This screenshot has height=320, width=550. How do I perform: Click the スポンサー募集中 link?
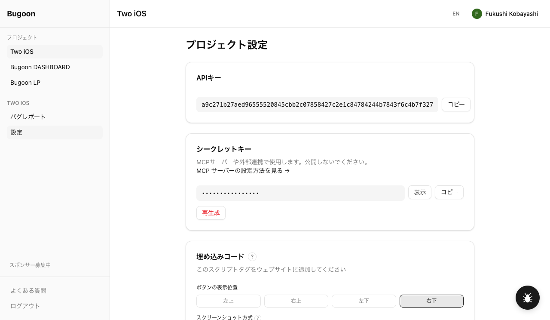[30, 265]
